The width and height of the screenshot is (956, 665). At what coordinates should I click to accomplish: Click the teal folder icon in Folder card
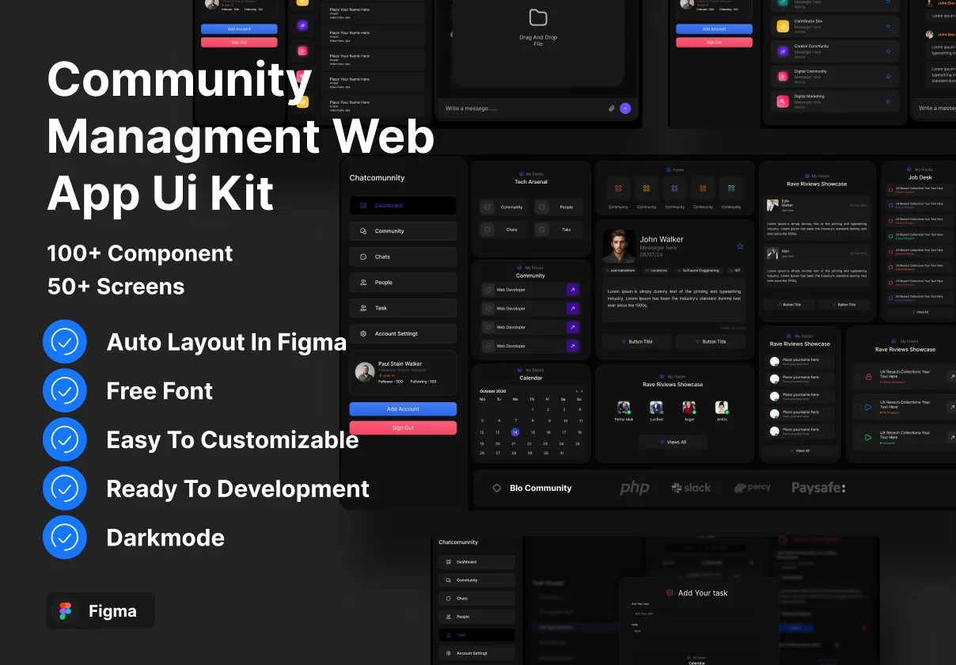tap(731, 188)
